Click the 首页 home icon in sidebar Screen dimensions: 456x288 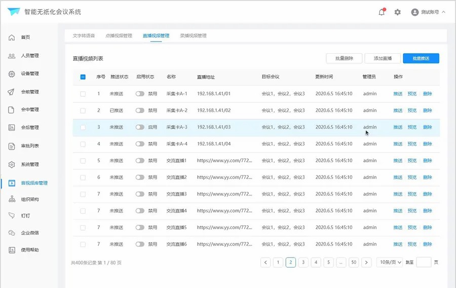point(12,38)
